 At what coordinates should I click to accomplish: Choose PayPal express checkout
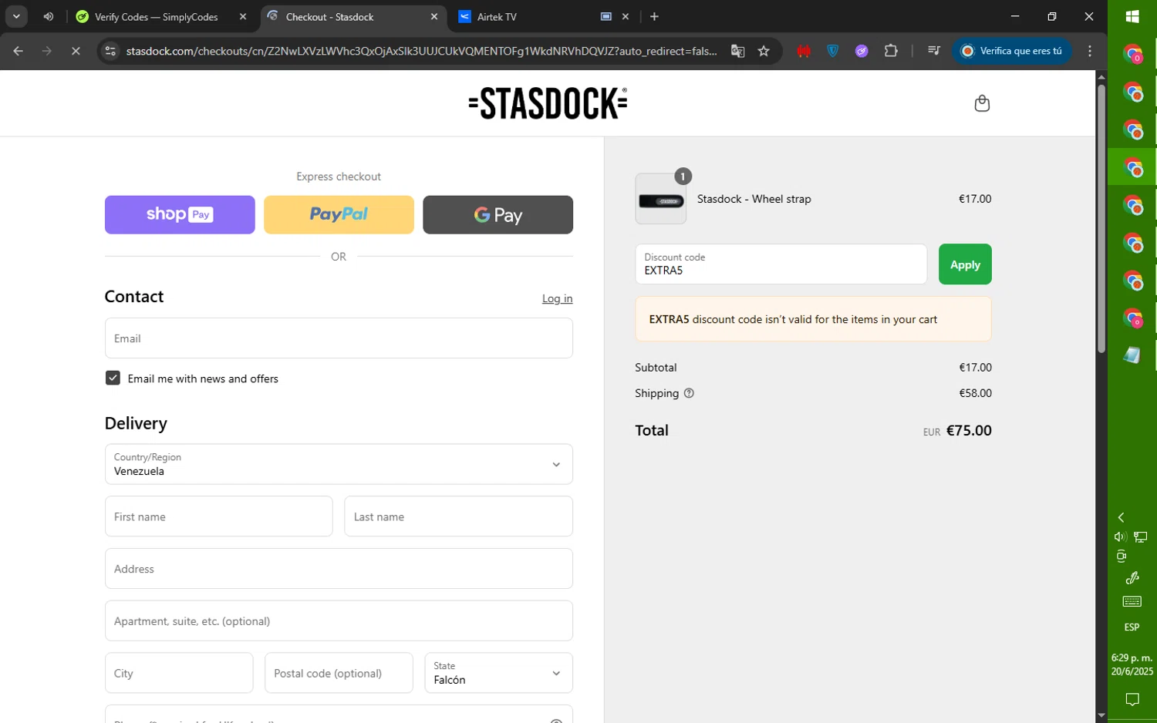pyautogui.click(x=339, y=214)
